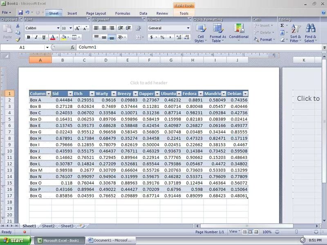The height and width of the screenshot is (245, 327).
Task: Click Decrease Decimal icon
Action: [187, 37]
